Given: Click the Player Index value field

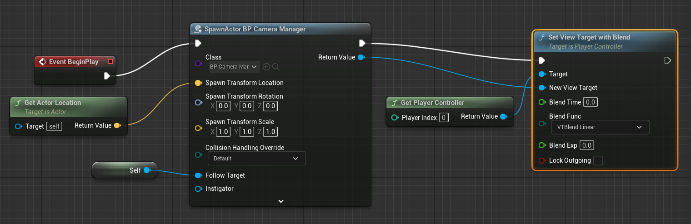Looking at the screenshot, I should click(444, 118).
